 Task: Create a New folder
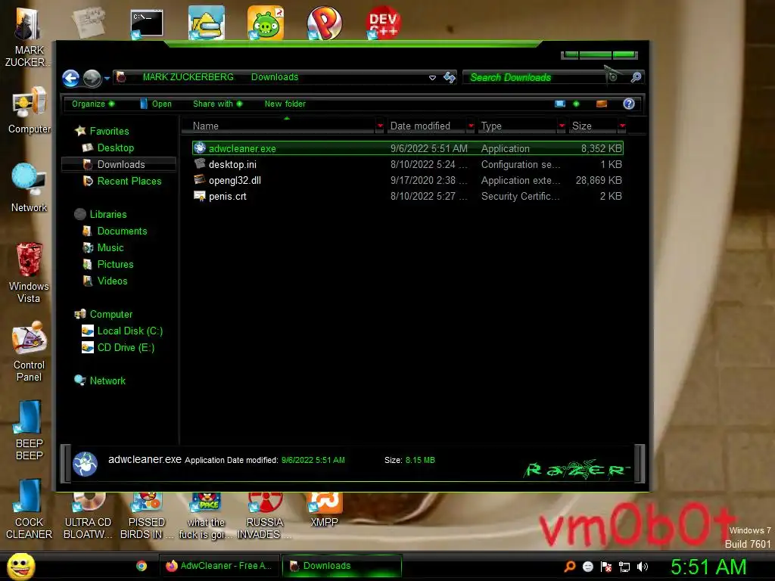click(285, 104)
